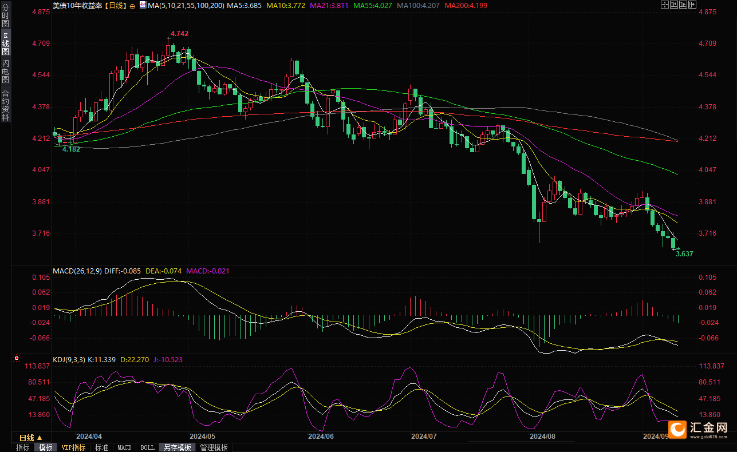Apply the MACD template button
The image size is (737, 452).
pyautogui.click(x=124, y=447)
